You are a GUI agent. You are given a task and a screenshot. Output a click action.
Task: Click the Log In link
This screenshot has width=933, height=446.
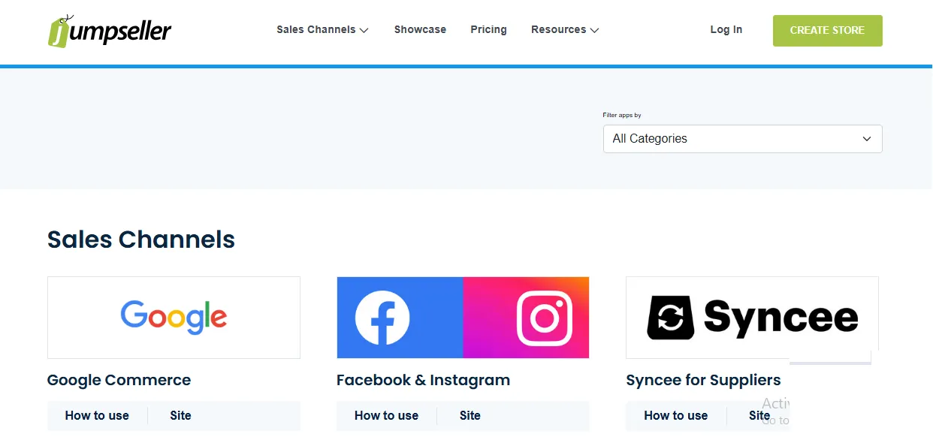tap(726, 30)
